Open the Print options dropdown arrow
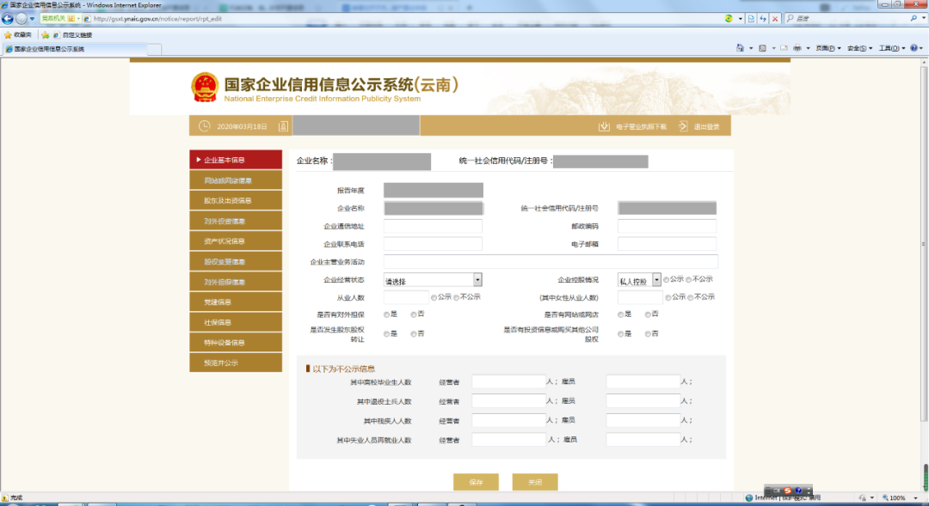Image resolution: width=929 pixels, height=506 pixels. (808, 48)
